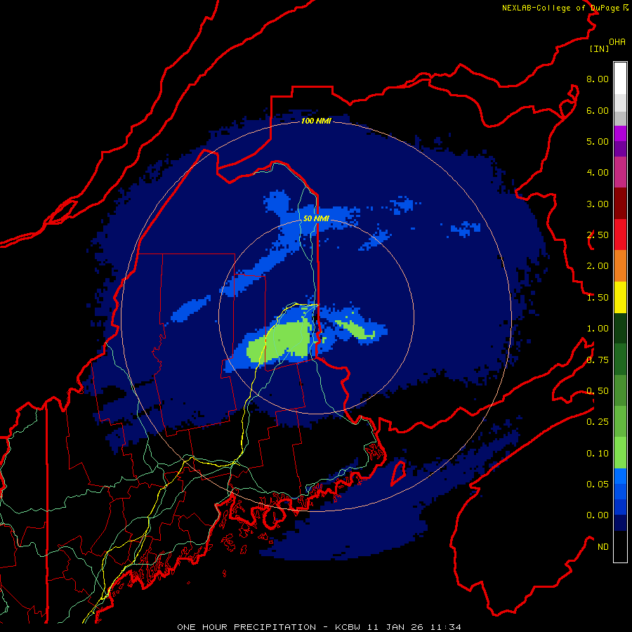This screenshot has width=632, height=632.
Task: Click the 1.50 legend value
Action: coord(598,298)
